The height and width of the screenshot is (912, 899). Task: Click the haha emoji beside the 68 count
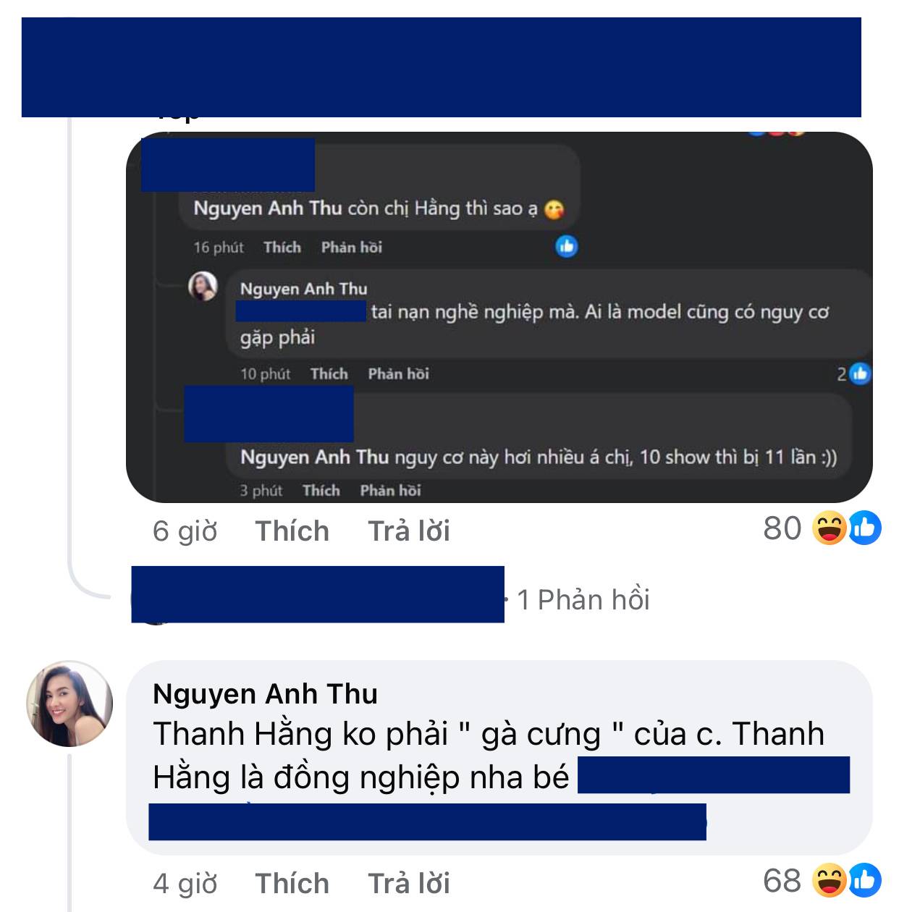click(830, 880)
